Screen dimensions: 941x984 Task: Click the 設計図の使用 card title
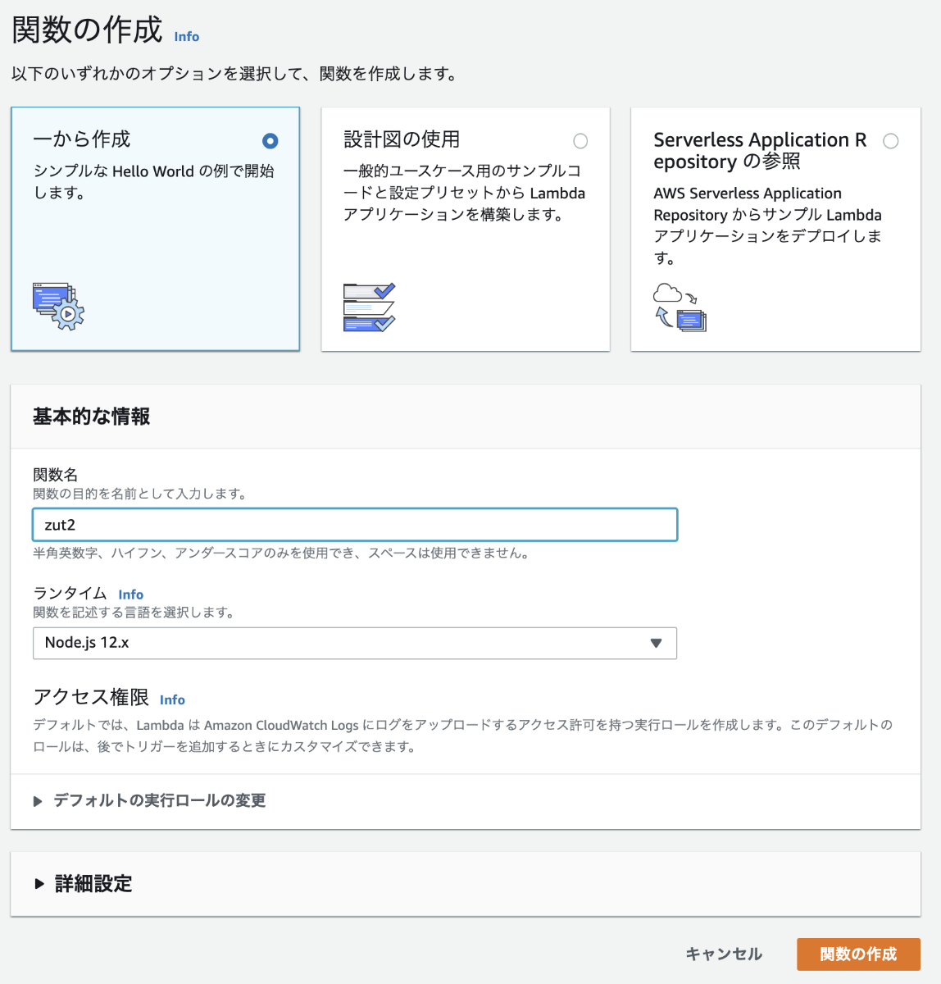pos(402,139)
